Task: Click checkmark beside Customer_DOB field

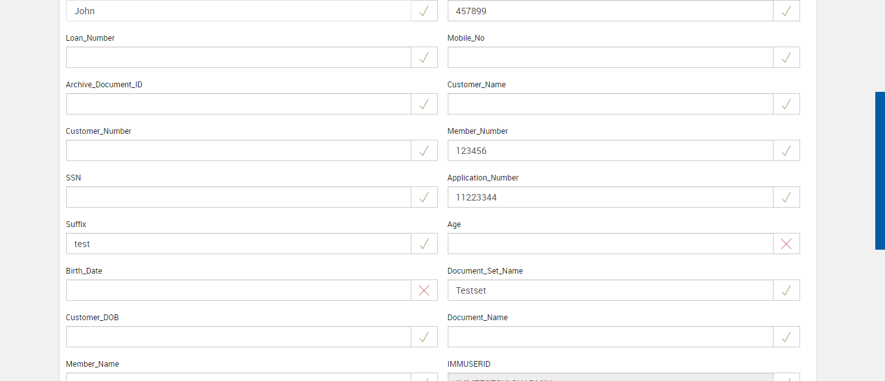Action: click(x=424, y=337)
